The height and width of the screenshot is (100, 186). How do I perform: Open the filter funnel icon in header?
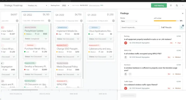[x=171, y=5]
